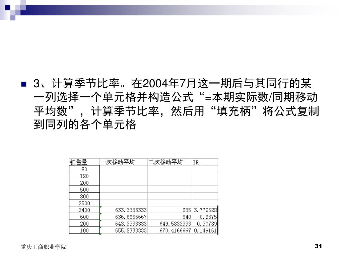Click the IR value 0.9375
This screenshot has width=343, height=257.
point(208,217)
